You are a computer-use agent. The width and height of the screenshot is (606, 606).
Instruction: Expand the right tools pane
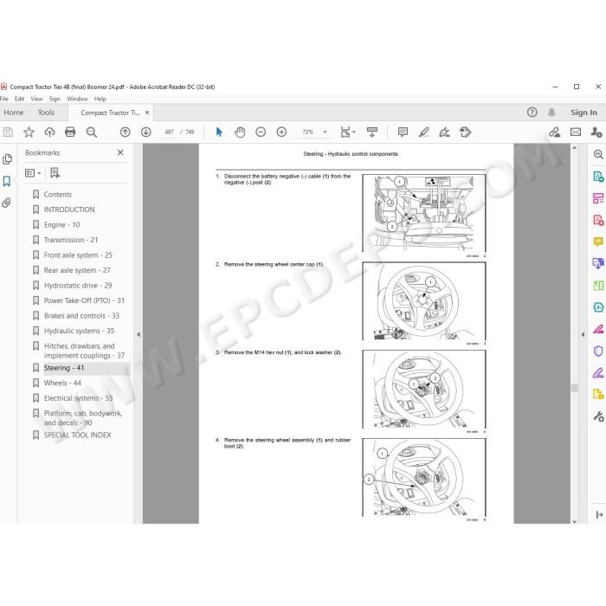(x=599, y=515)
